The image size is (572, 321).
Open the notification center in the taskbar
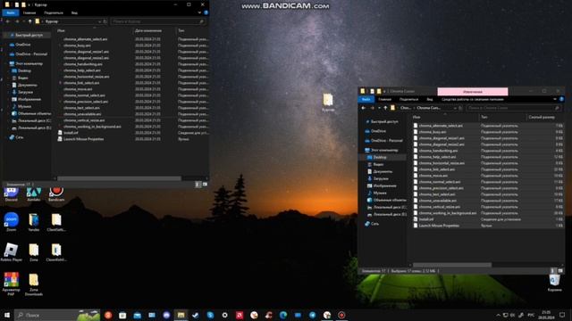pyautogui.click(x=562, y=315)
